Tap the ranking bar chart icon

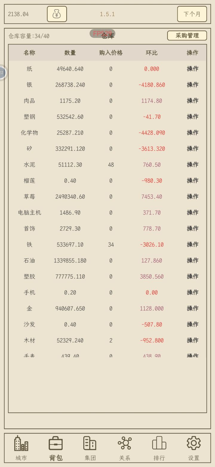[x=159, y=443]
